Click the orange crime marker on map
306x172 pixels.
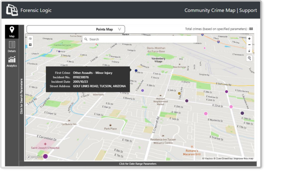(179, 93)
